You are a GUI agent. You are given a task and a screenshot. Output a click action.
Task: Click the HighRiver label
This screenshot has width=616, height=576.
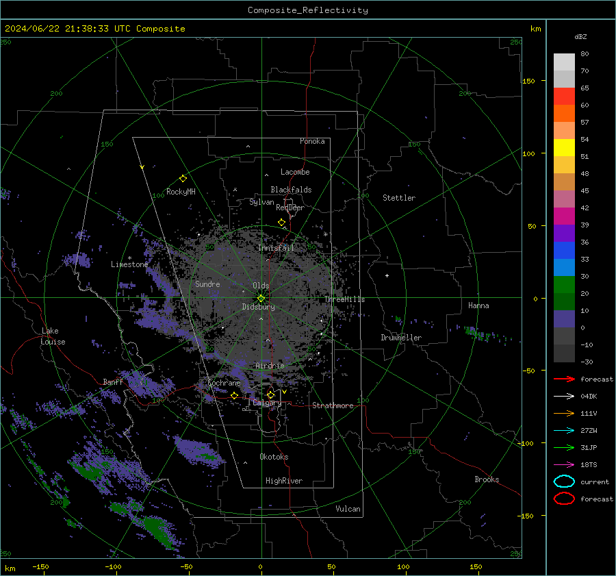coord(284,481)
